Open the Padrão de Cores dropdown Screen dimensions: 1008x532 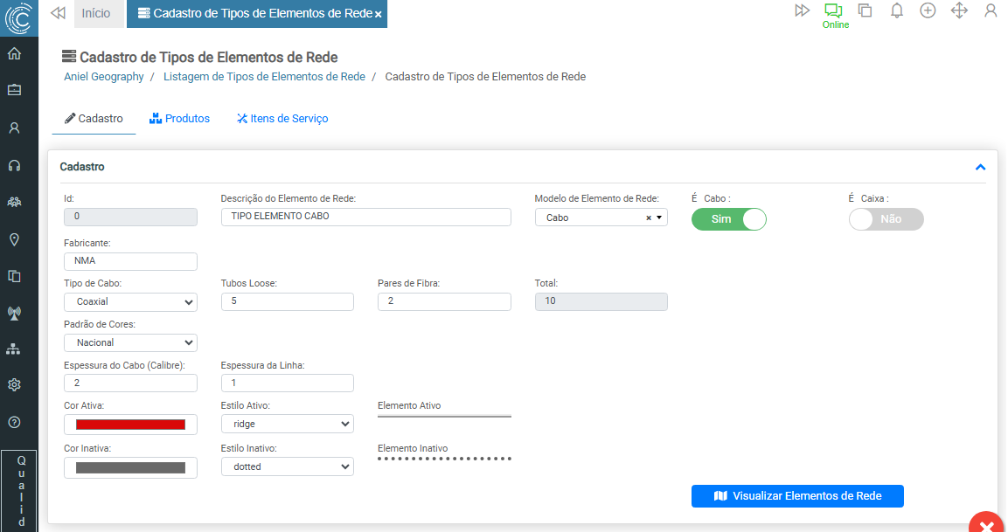coord(130,342)
